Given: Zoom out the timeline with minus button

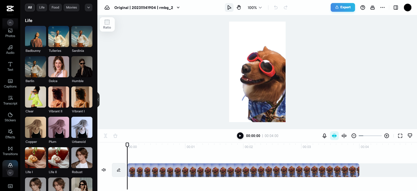Looking at the screenshot, I should coord(354,136).
